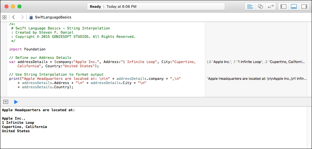
Task: Run the playground with blue play button
Action: (x=16, y=102)
